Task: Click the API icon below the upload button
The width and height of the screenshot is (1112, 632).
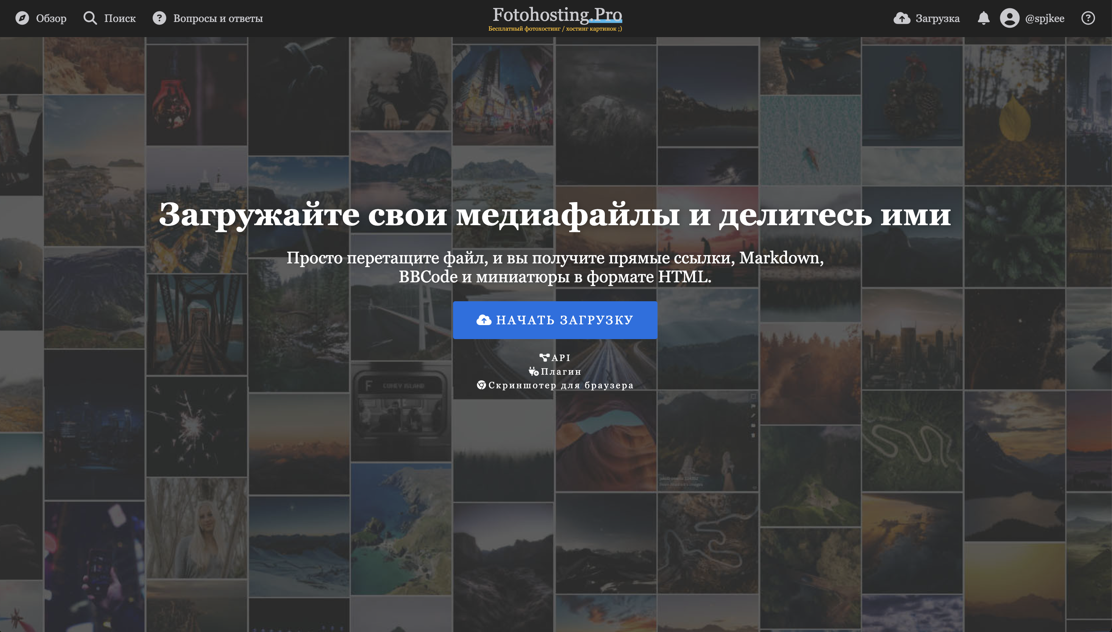Action: (544, 358)
